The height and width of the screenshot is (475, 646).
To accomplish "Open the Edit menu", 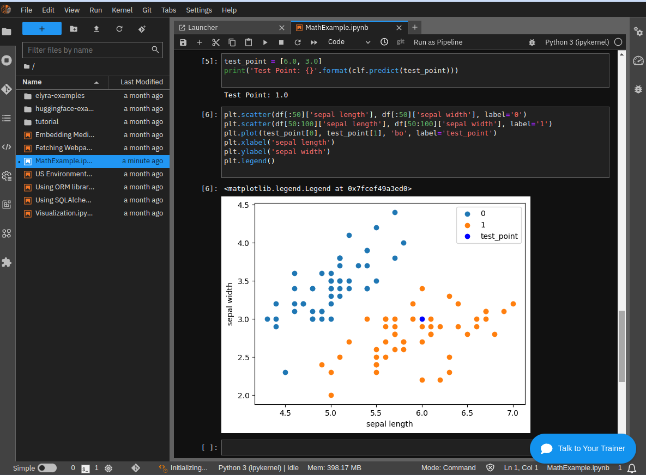I will point(48,10).
